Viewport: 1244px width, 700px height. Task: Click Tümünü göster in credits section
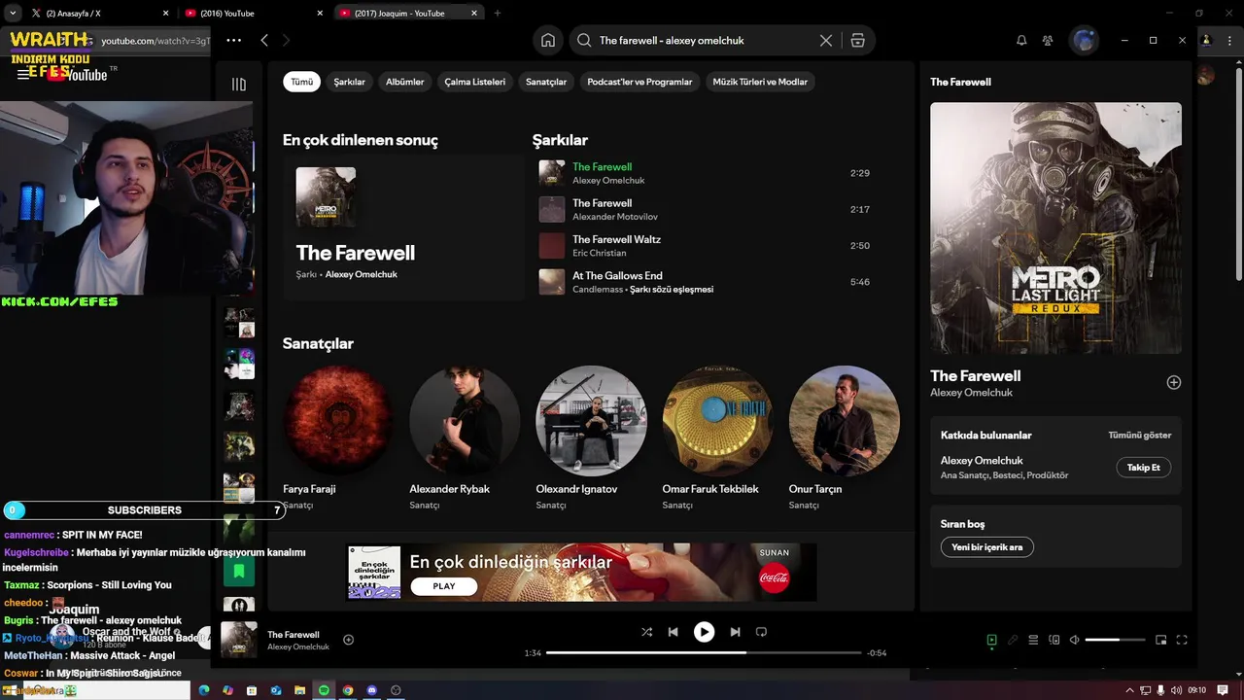coord(1140,436)
